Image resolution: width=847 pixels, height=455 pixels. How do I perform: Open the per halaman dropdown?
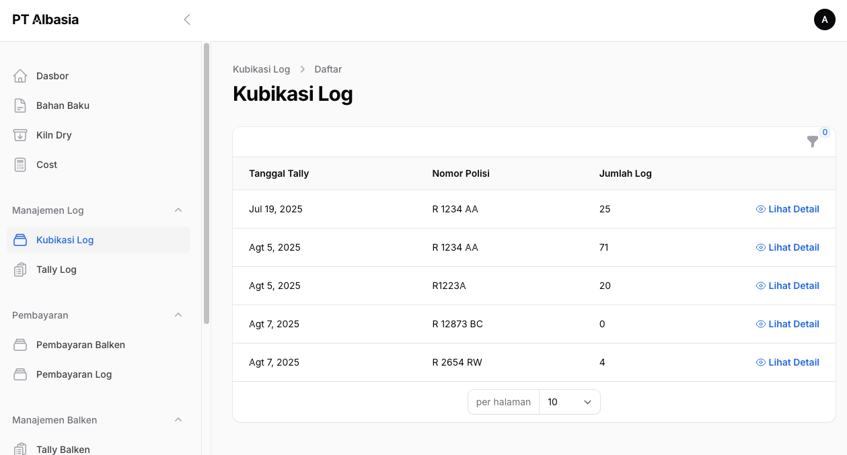[x=569, y=402]
